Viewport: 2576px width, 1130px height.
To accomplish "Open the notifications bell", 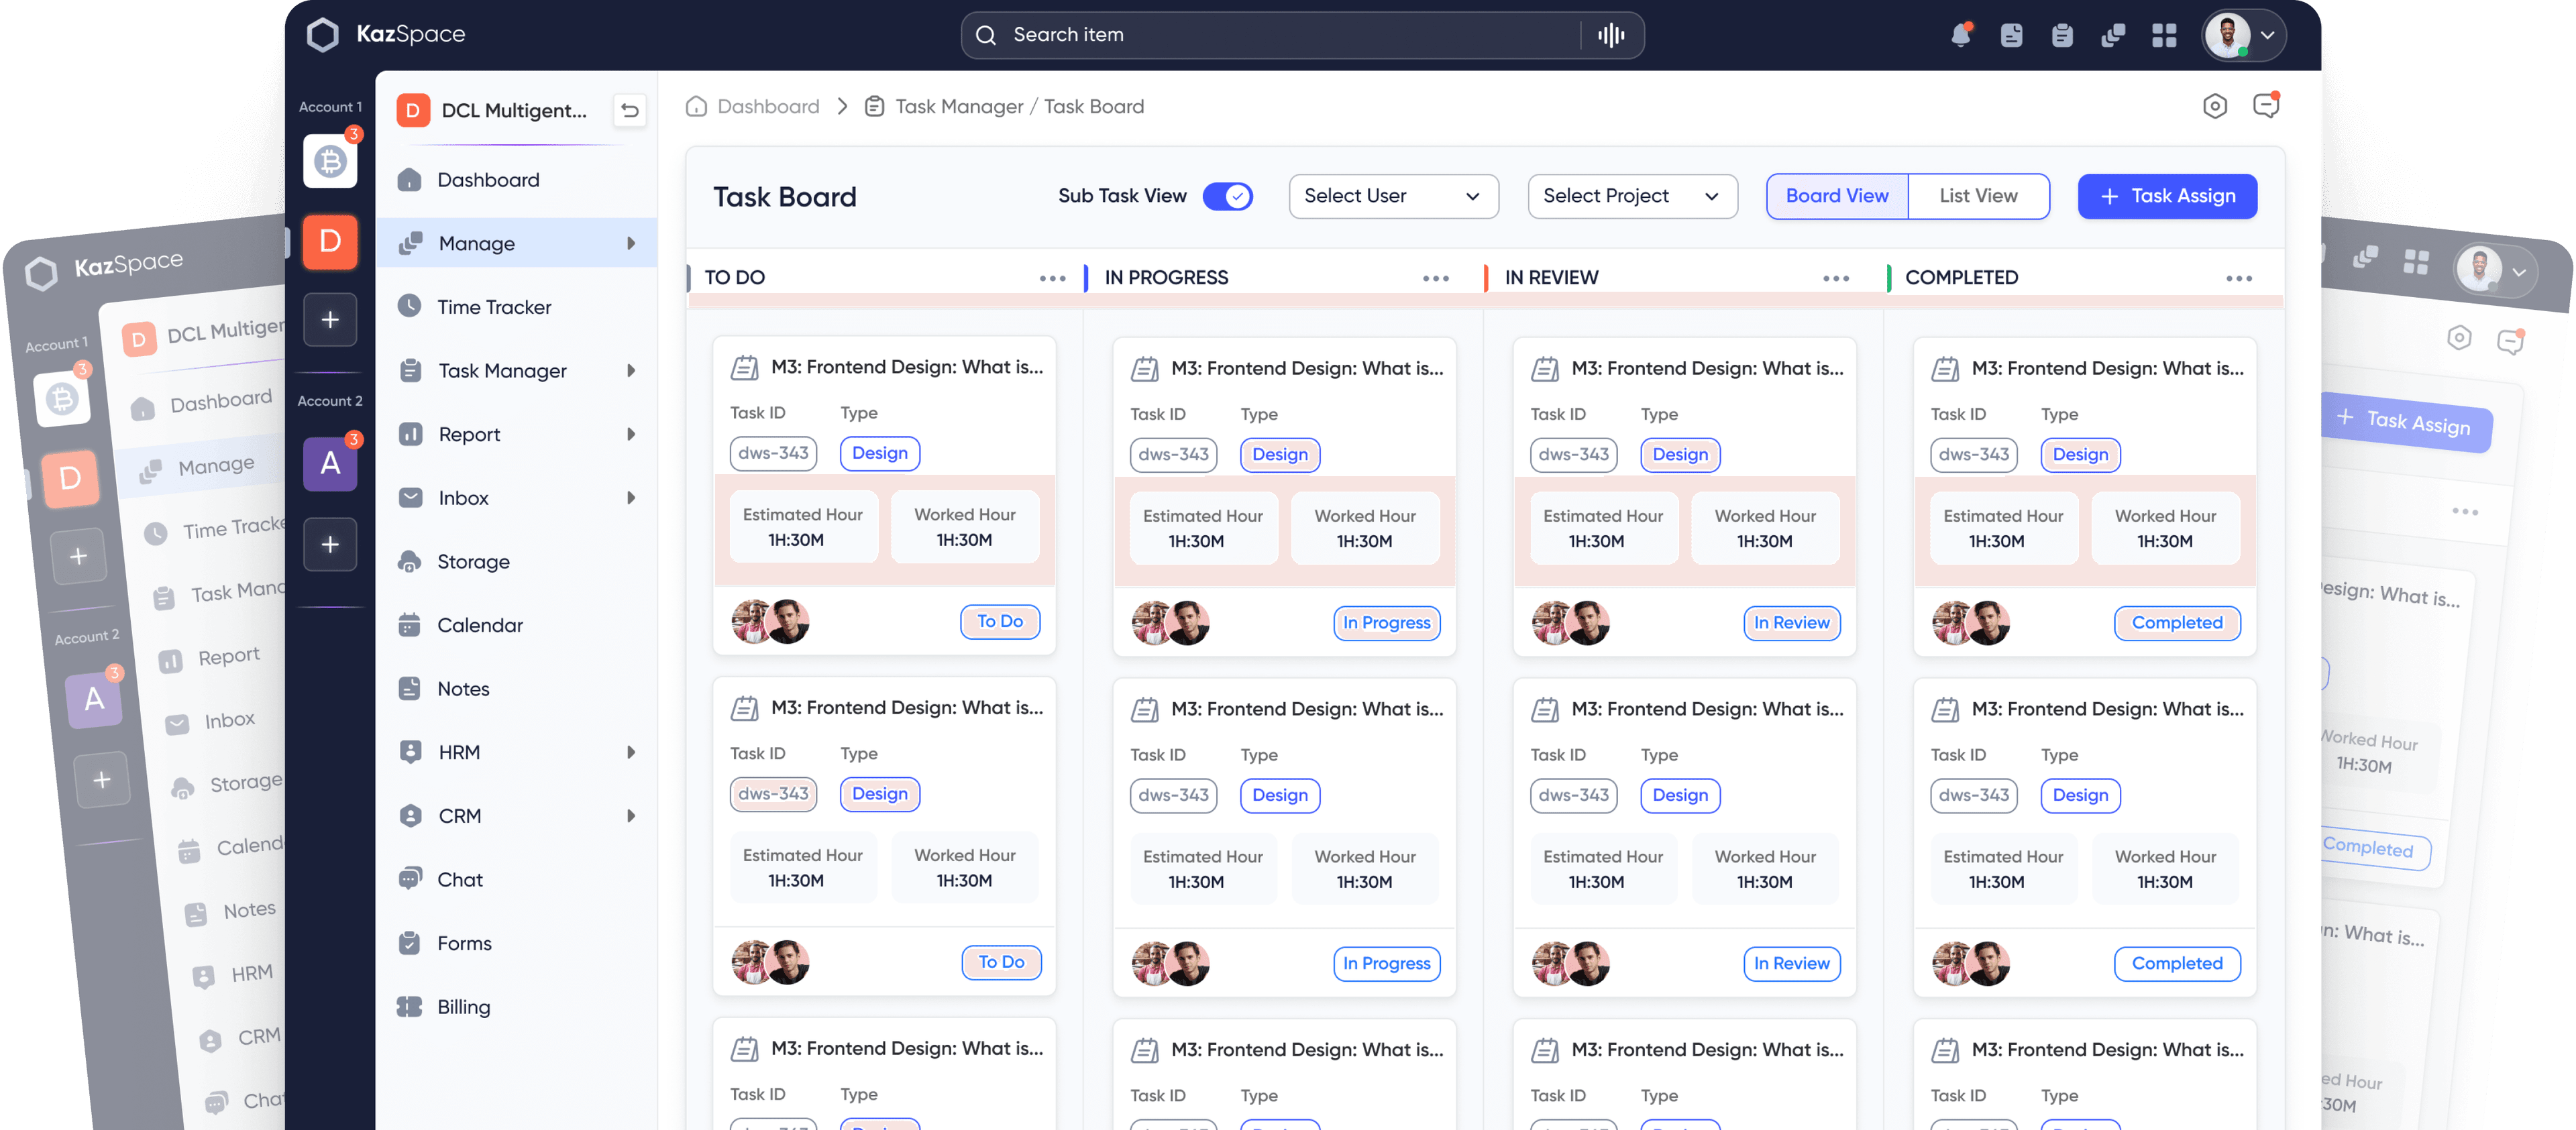I will click(x=1960, y=35).
